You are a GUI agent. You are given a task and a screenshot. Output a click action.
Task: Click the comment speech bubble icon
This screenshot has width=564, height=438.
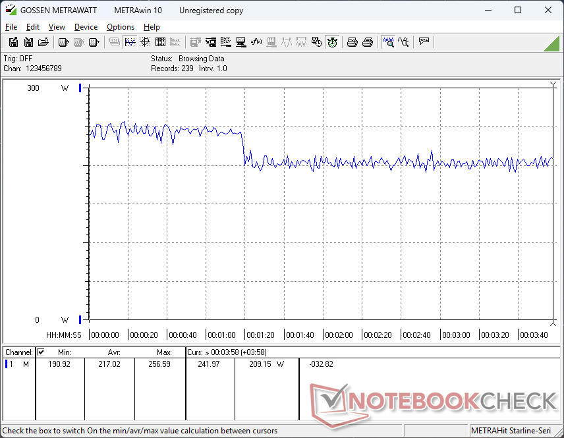tap(424, 42)
